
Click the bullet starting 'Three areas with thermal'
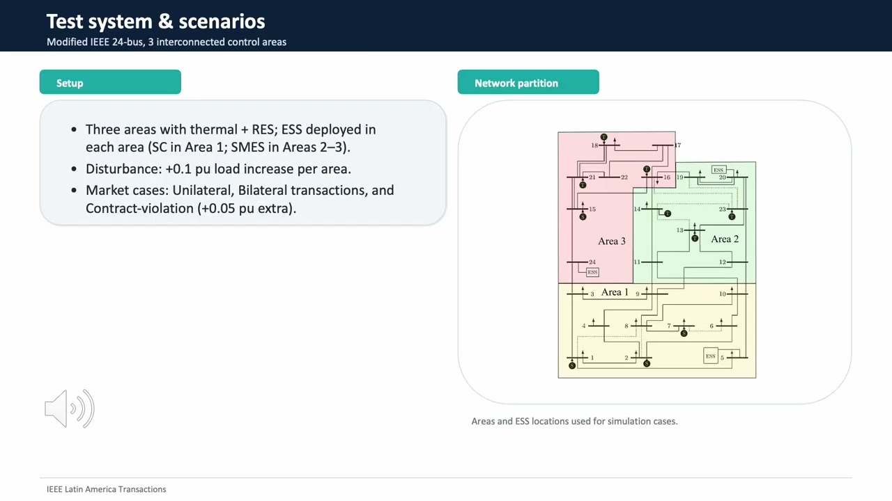[x=231, y=138]
